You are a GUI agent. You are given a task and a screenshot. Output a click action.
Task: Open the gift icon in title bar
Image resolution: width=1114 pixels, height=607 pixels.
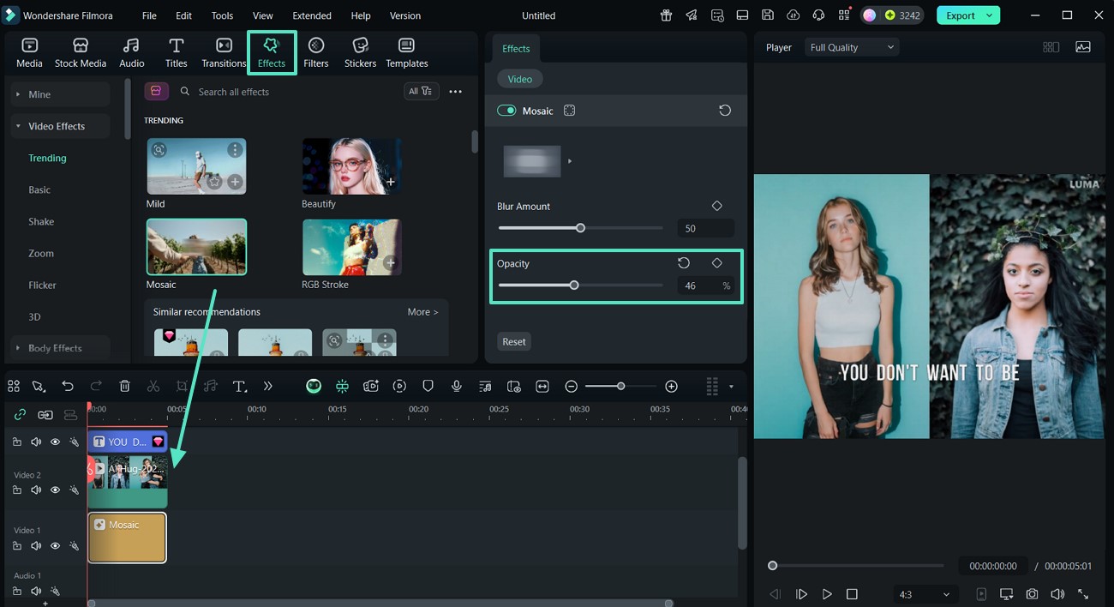(666, 15)
